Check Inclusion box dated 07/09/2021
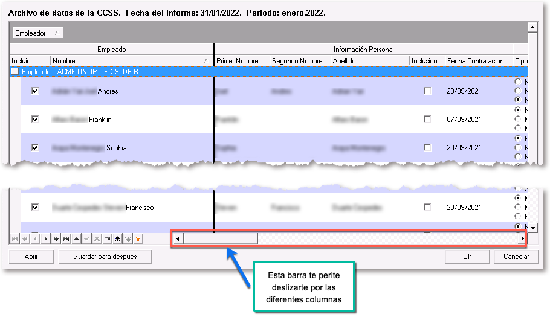The width and height of the screenshot is (550, 326). point(427,119)
